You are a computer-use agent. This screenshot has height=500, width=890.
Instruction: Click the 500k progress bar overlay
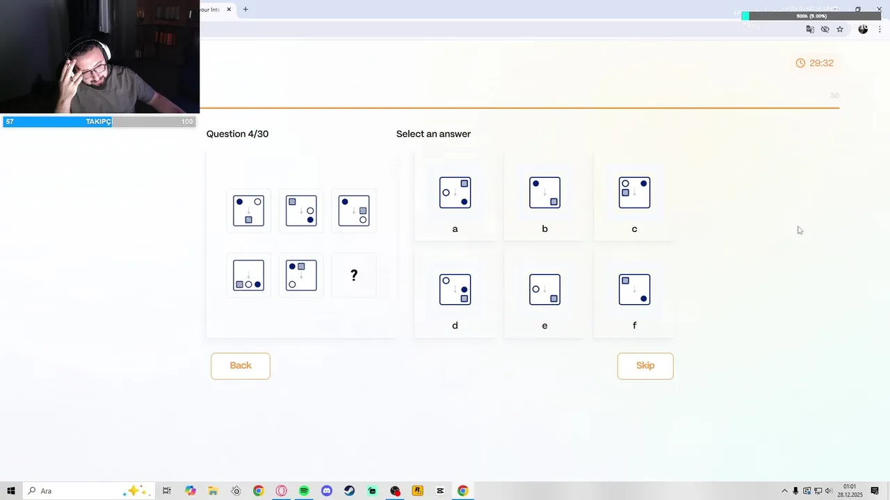tap(811, 16)
